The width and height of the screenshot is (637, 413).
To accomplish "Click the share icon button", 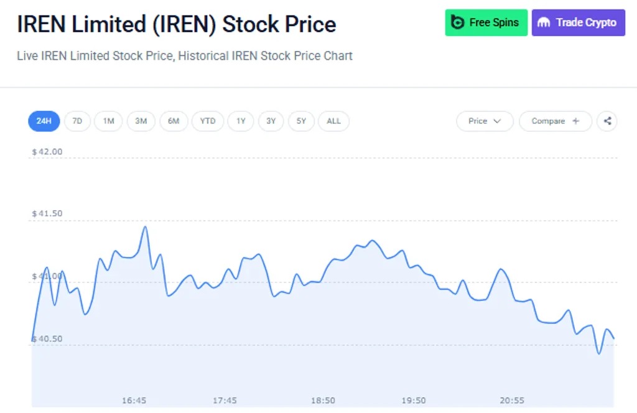I will 607,121.
